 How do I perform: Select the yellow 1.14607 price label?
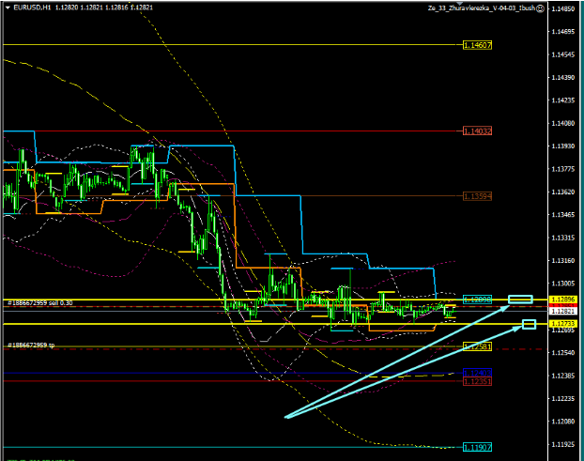pyautogui.click(x=478, y=44)
